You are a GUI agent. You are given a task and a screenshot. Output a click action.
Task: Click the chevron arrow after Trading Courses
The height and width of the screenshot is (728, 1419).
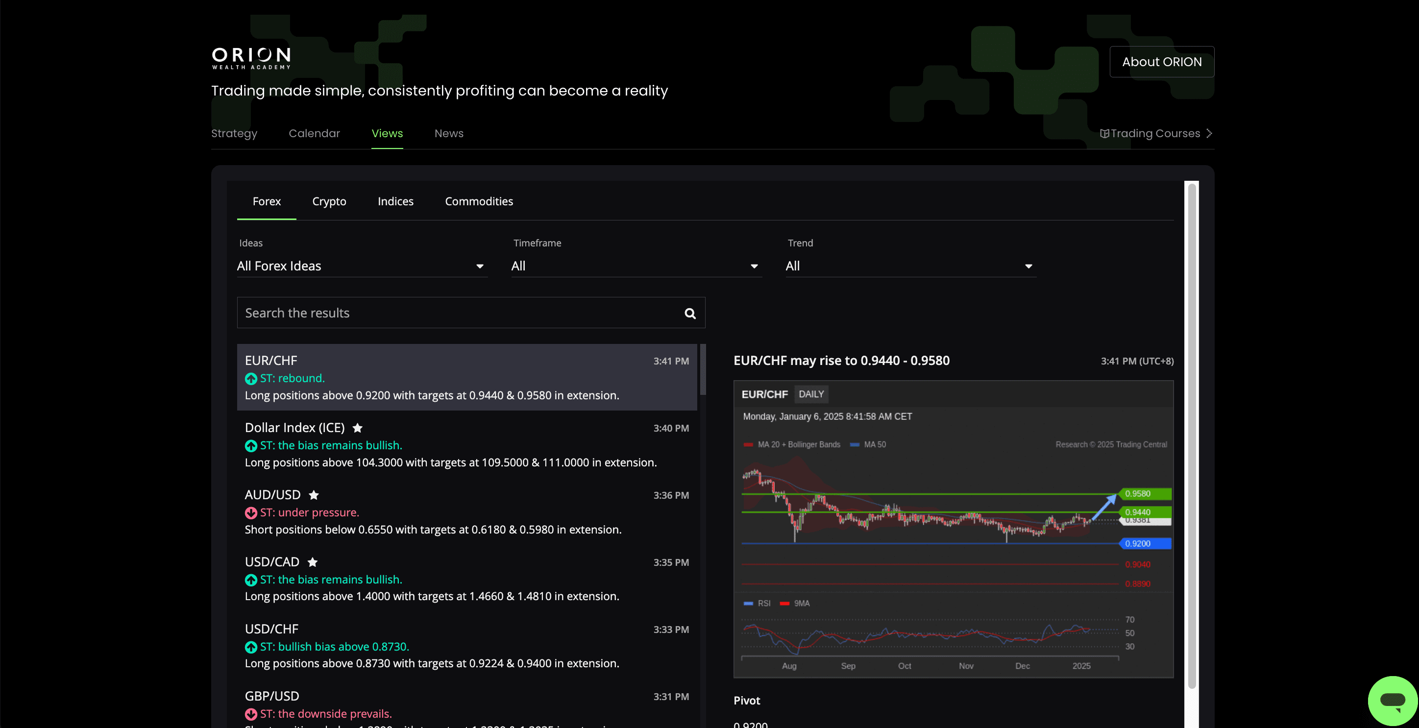[x=1209, y=133]
